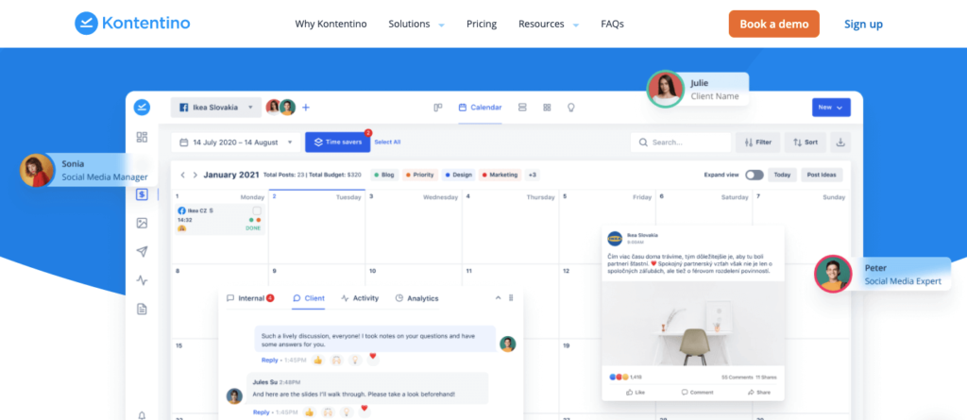The width and height of the screenshot is (967, 420).
Task: Open the FAQs page link
Action: 612,24
